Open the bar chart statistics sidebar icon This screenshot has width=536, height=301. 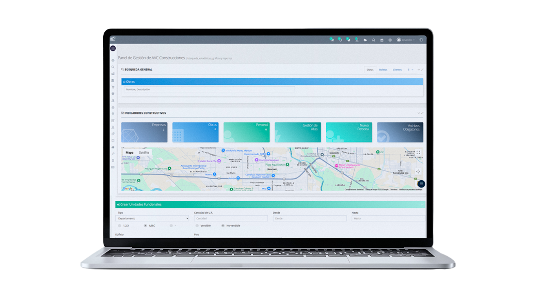113,74
